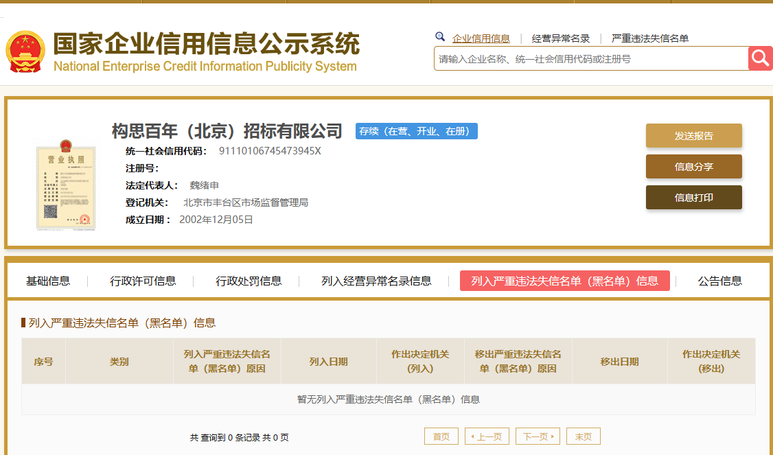Screen dimensions: 773x455
Task: Click the 上一页 previous page button
Action: coord(487,436)
